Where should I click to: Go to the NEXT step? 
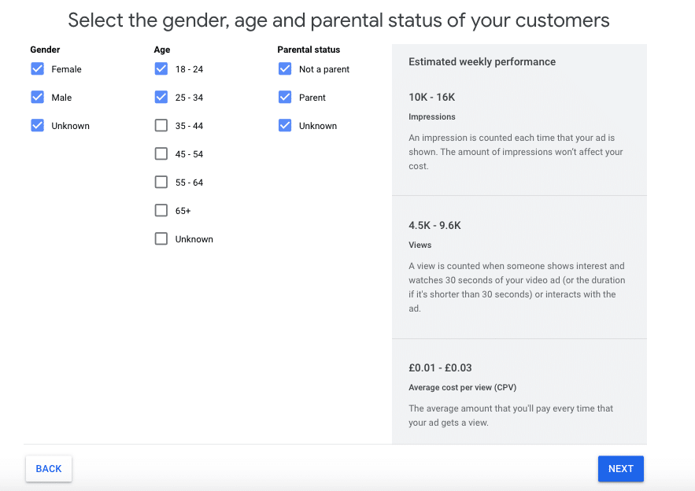click(x=620, y=468)
